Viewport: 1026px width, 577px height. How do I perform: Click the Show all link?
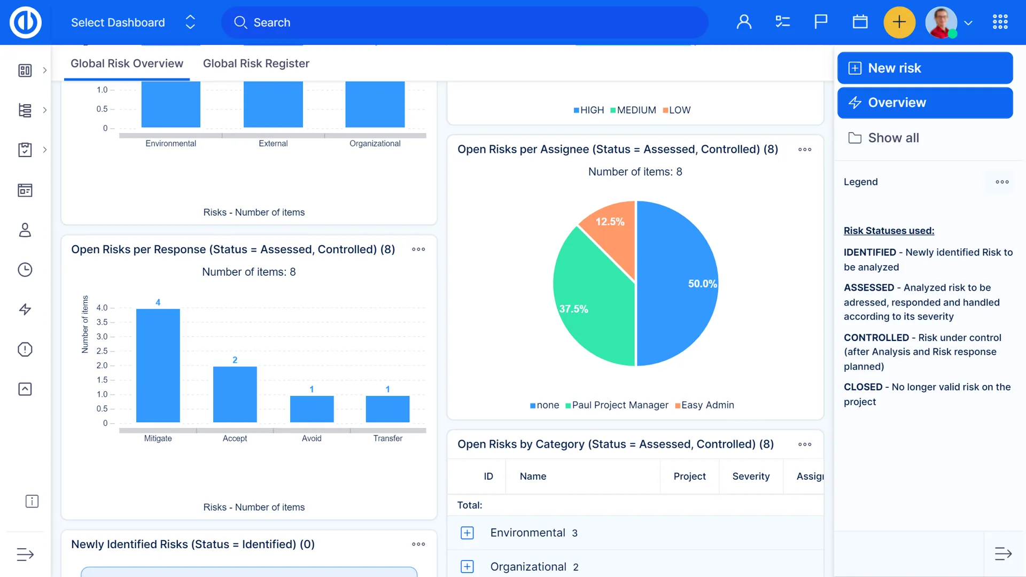[893, 138]
